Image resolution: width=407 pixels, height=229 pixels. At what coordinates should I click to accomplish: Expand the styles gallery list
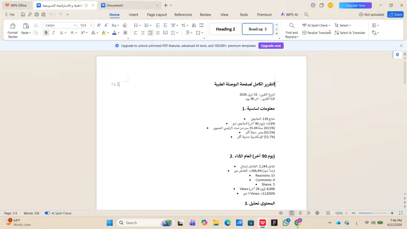[276, 33]
